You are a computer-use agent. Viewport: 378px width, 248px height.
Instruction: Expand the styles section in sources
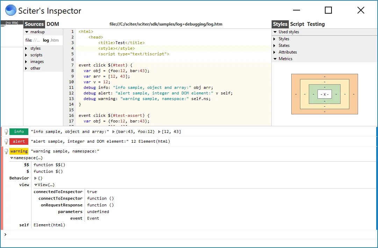(26, 49)
